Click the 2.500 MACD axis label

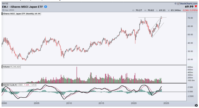pyautogui.click(x=191, y=87)
